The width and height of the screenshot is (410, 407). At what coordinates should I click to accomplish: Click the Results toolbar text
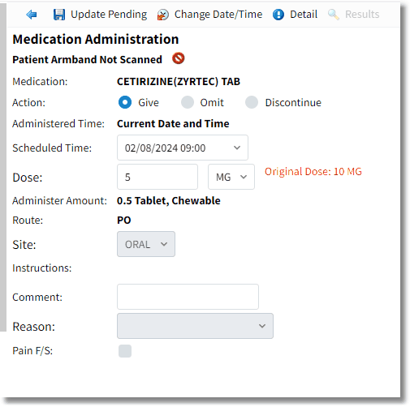click(362, 15)
